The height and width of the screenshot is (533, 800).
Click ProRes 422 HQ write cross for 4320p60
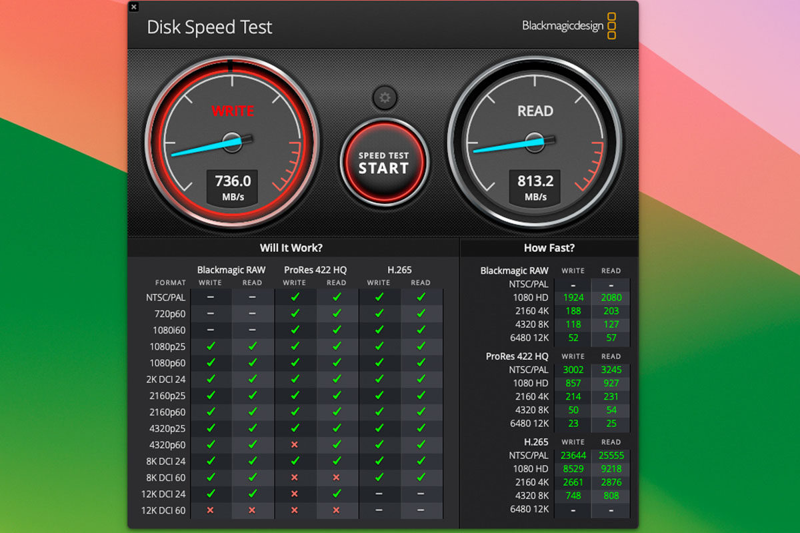294,444
